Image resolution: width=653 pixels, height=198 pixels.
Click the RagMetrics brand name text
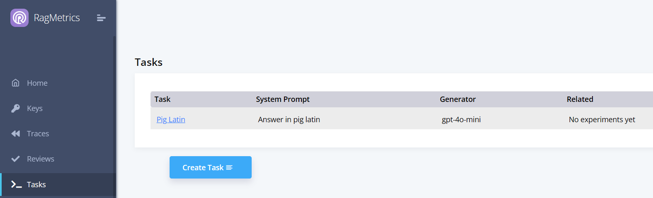(57, 18)
